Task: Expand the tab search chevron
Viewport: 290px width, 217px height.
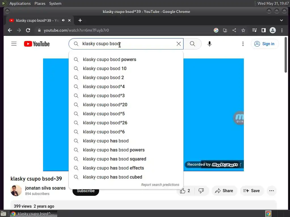Action: pyautogui.click(x=281, y=20)
